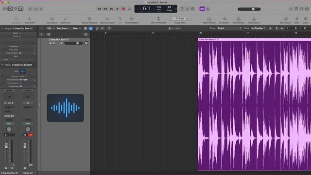Add a new track with plus button
Screen dimensions: 311x175
pyautogui.click(x=42, y=35)
